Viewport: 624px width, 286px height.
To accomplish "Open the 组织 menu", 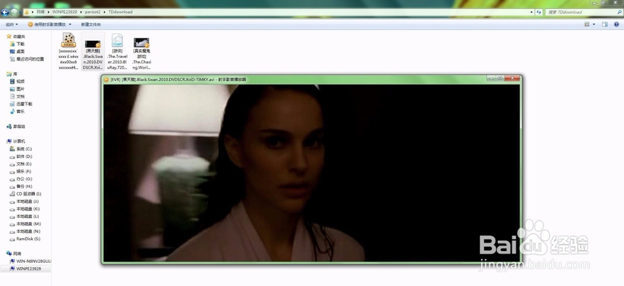I will coord(11,24).
